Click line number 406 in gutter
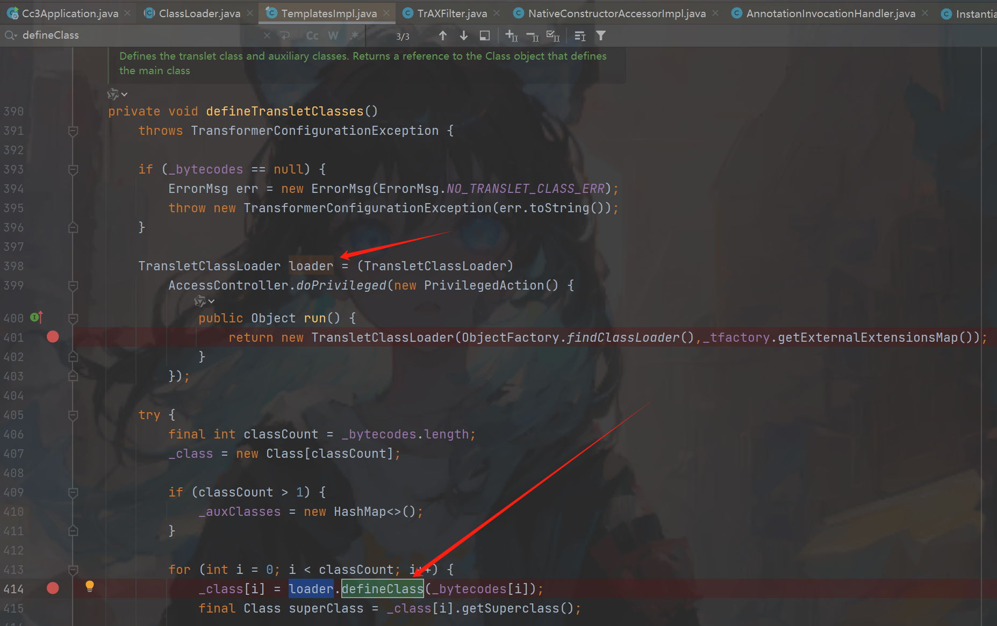This screenshot has width=997, height=626. click(x=13, y=434)
